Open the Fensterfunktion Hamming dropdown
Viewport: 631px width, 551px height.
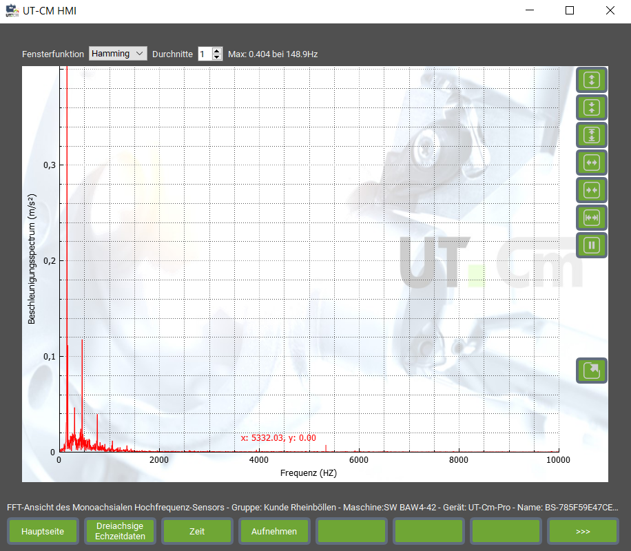click(118, 54)
